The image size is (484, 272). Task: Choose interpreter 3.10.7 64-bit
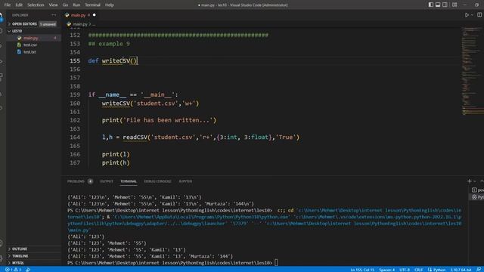pyautogui.click(x=461, y=270)
